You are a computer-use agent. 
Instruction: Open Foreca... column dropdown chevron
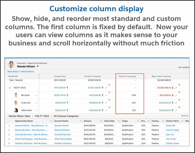pyautogui.click(x=163, y=121)
